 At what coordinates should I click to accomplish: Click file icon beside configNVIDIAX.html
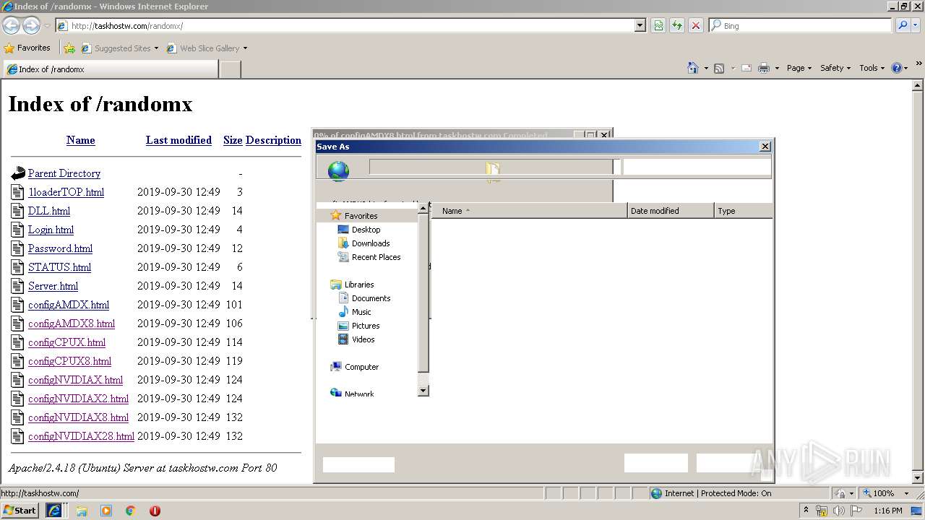(x=17, y=380)
